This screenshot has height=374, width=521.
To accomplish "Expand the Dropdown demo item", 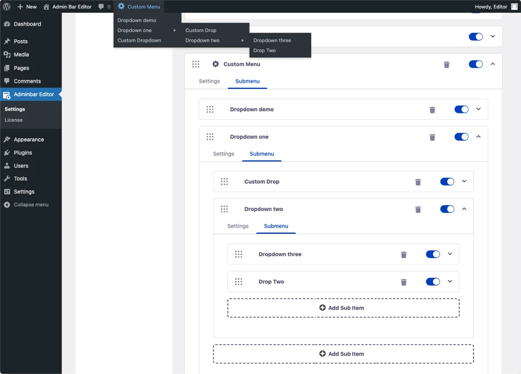I will coord(478,109).
